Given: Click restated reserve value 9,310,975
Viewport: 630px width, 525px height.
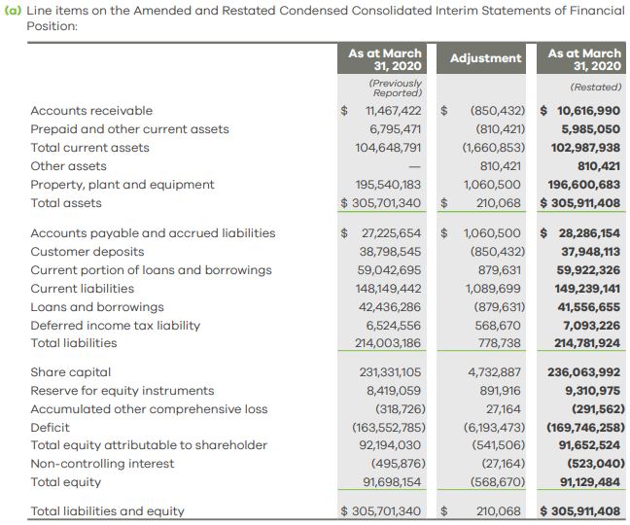Looking at the screenshot, I should point(592,391).
